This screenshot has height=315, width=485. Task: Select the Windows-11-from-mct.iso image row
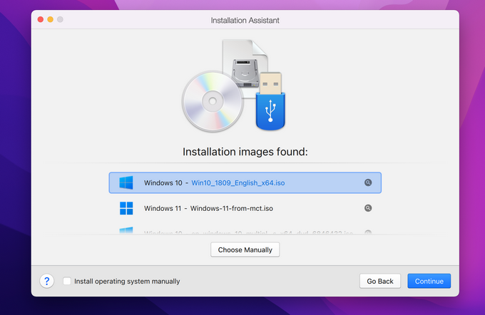(245, 208)
